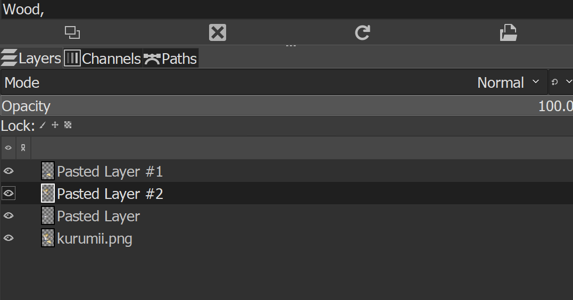Click the Opacity slider bar

coord(286,106)
